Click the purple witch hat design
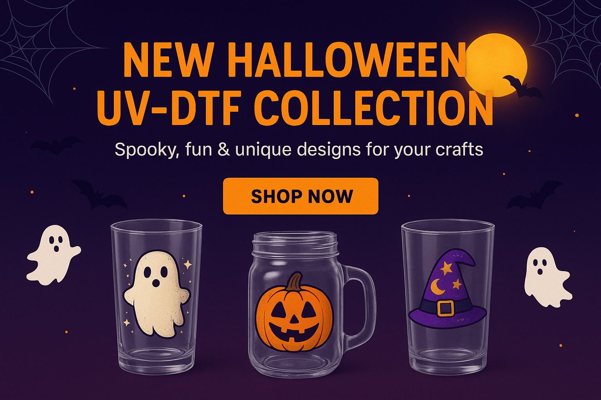This screenshot has height=400, width=601. tap(448, 289)
